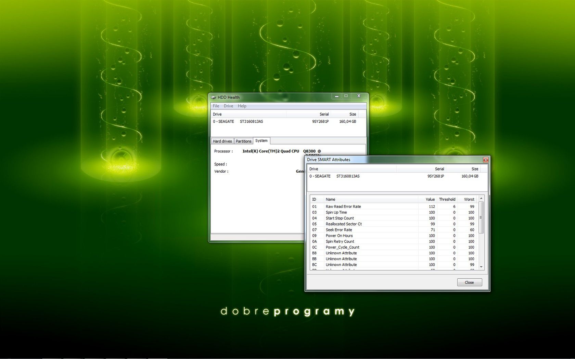Click the ID column header in SMART list

click(317, 199)
